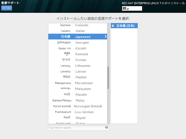186x139 pixels.
Task: Toggle the 日本語 (日本) checkbox
Action: pos(113,26)
